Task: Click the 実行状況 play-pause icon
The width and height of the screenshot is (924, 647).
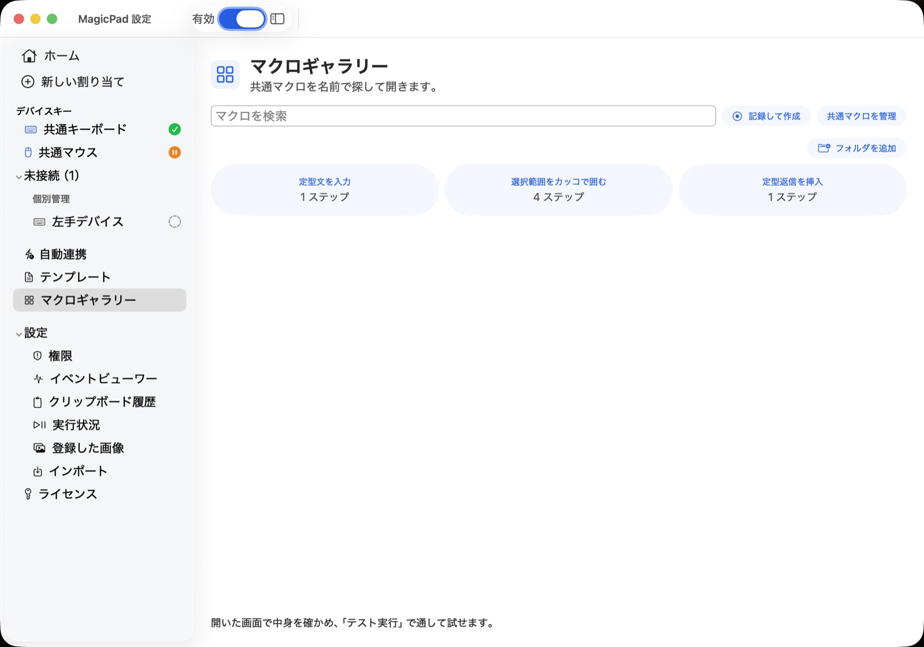Action: point(39,425)
